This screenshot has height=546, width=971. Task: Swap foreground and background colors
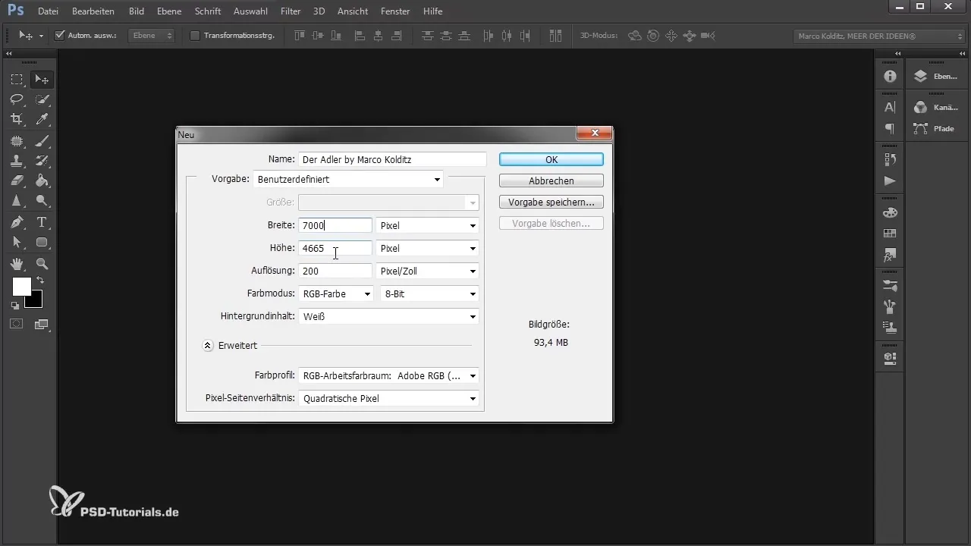click(39, 281)
